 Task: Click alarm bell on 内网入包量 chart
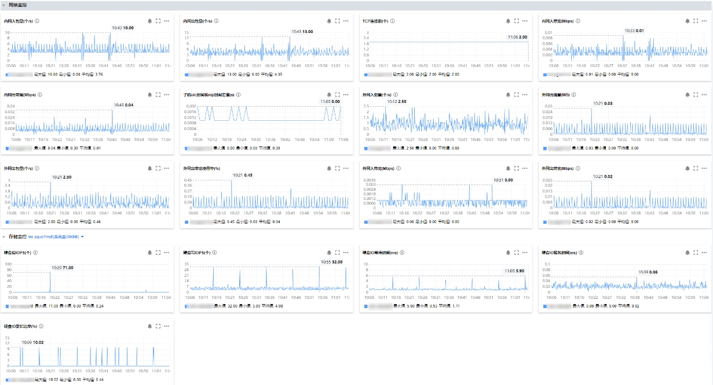(150, 21)
